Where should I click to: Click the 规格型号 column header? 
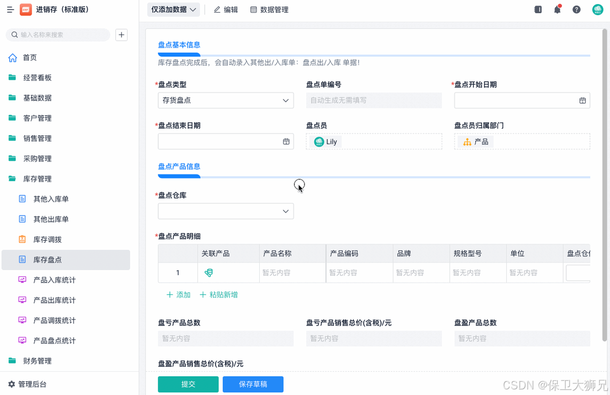[478, 253]
